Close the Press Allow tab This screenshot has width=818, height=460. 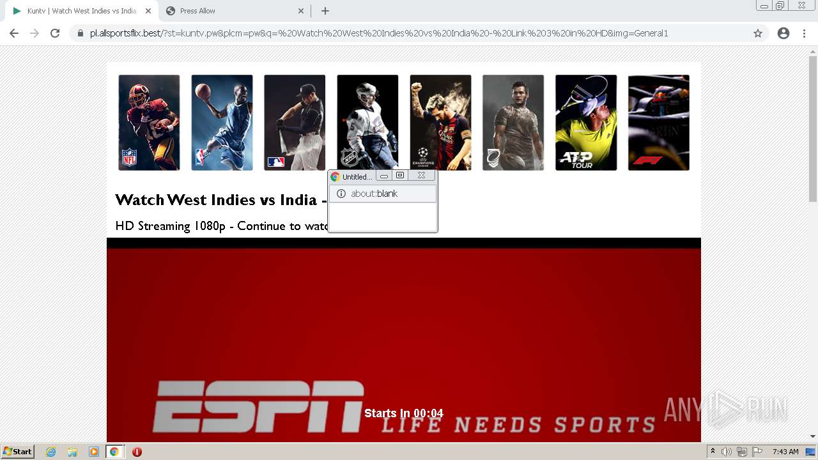(x=301, y=11)
